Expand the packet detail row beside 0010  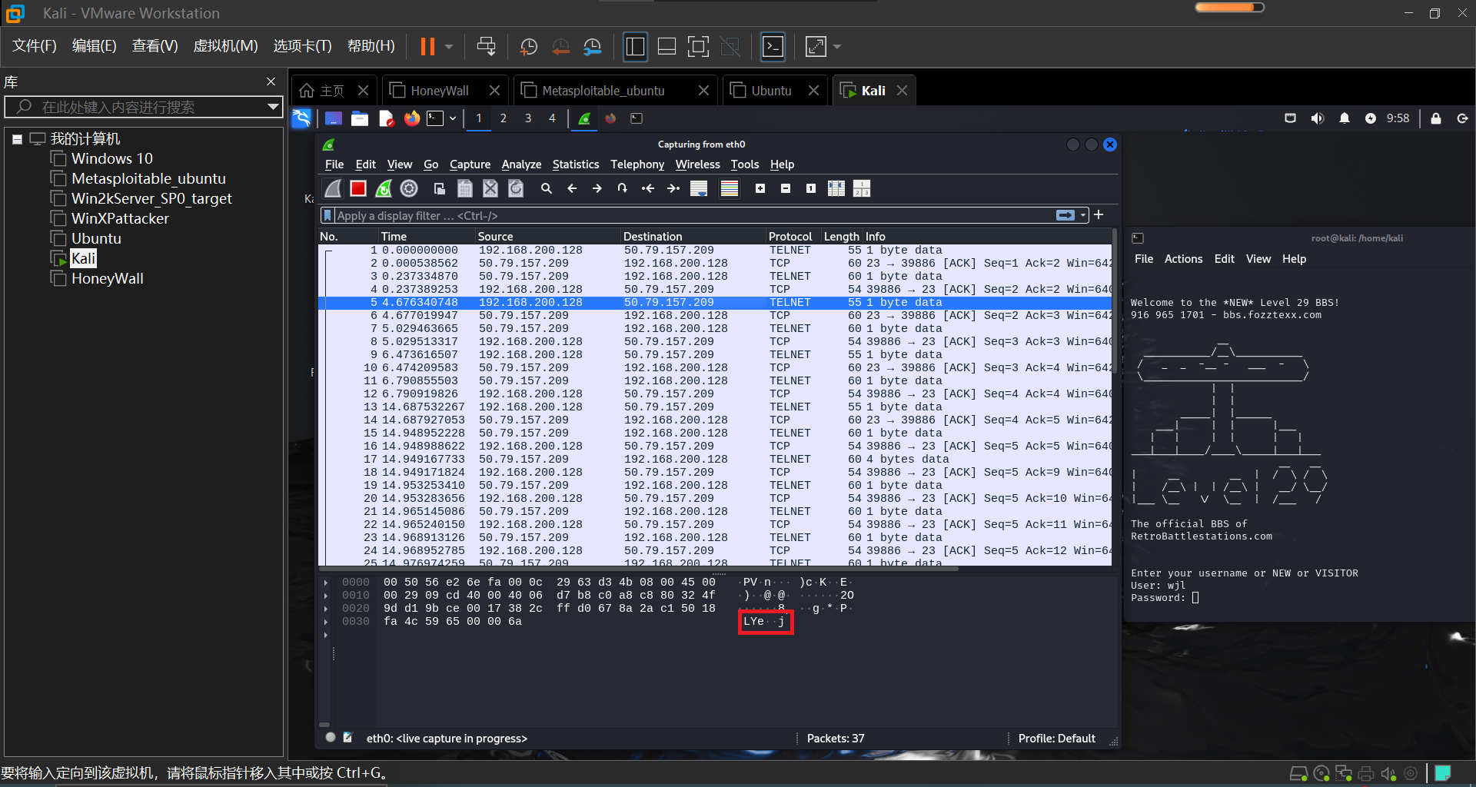[326, 596]
